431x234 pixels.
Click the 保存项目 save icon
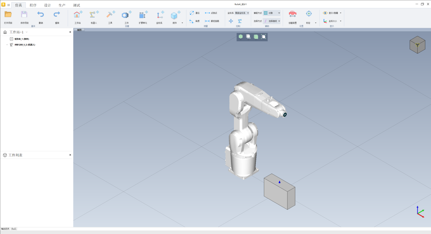click(x=24, y=15)
